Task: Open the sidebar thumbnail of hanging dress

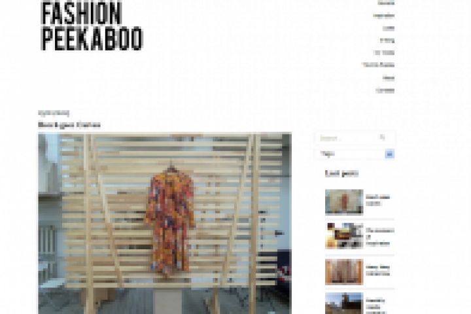Action: click(x=344, y=202)
